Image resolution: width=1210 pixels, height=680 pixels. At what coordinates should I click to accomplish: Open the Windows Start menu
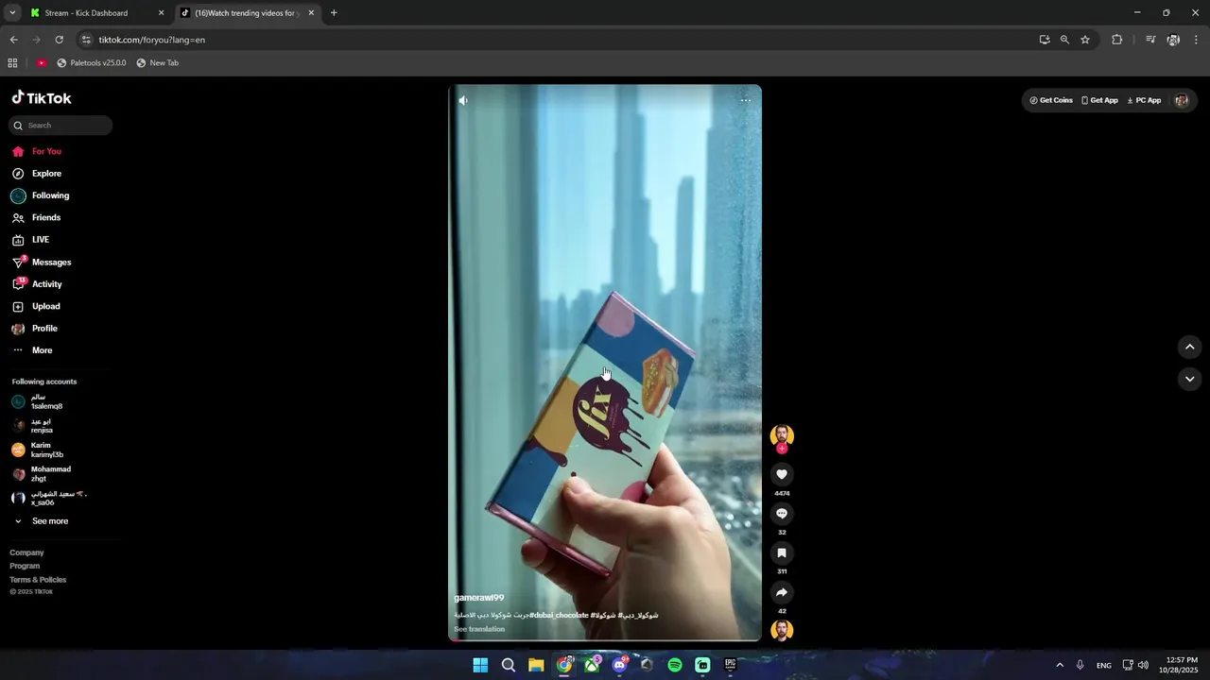tap(480, 665)
